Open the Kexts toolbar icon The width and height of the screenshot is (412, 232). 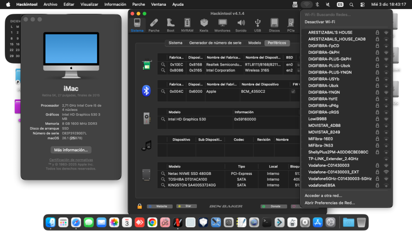coord(204,25)
